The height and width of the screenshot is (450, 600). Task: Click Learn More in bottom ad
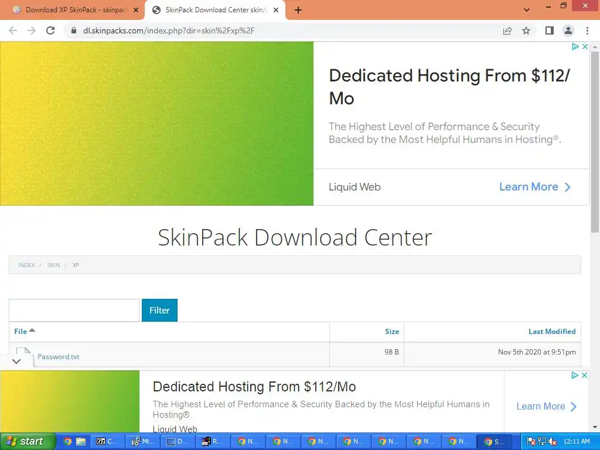pos(546,407)
